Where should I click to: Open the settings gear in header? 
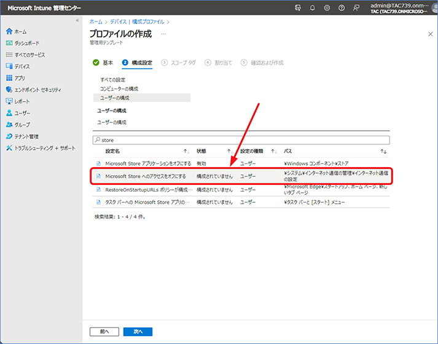[327, 8]
